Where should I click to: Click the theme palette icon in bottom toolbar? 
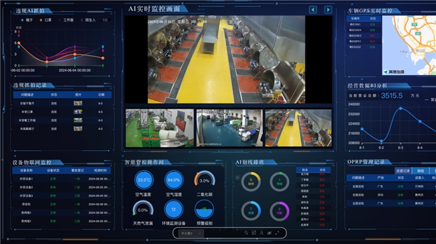click(246, 233)
